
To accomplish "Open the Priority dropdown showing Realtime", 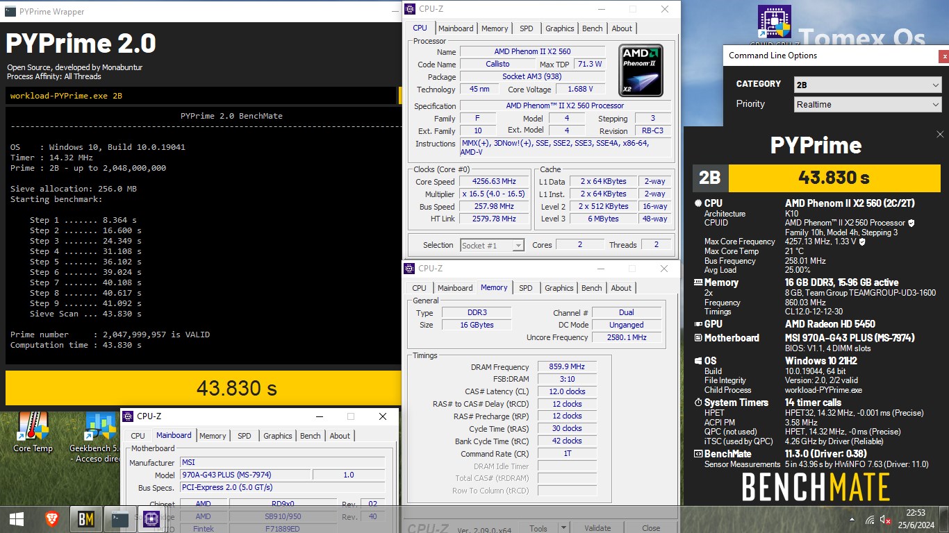I will [868, 104].
